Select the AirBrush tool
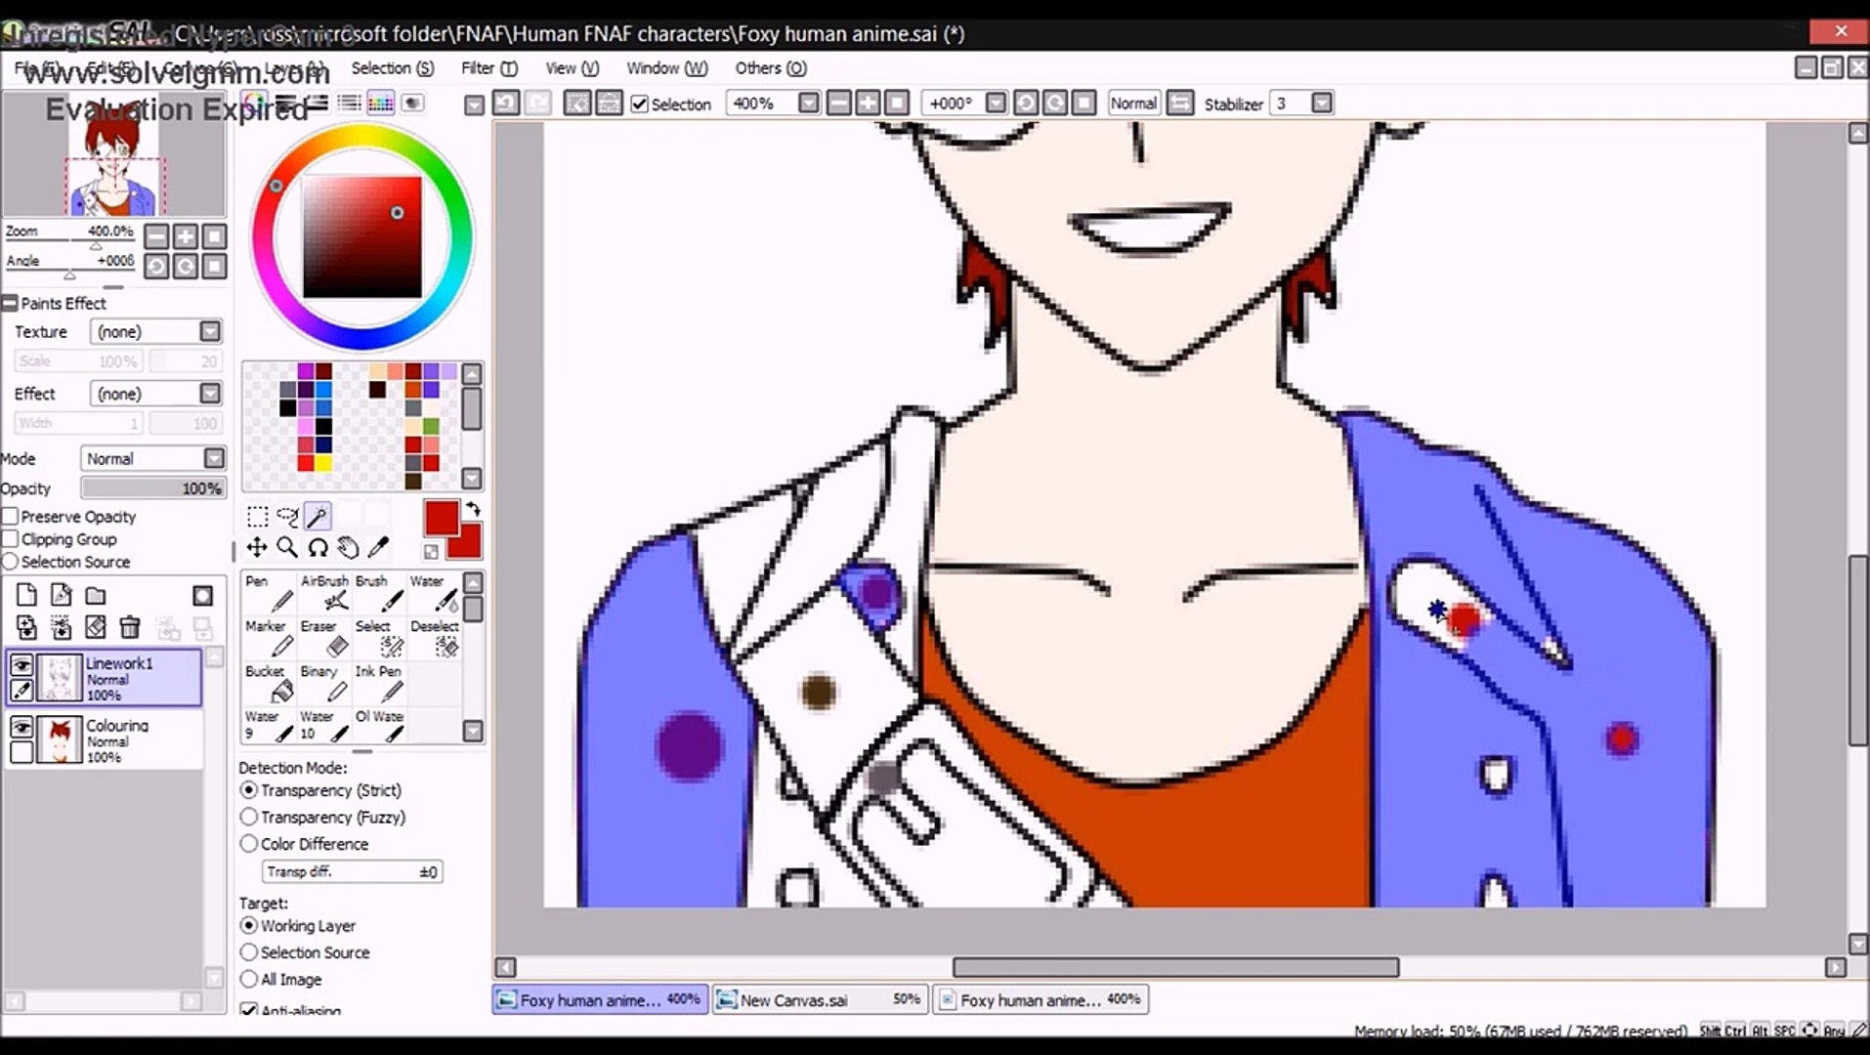1870x1055 pixels. point(324,593)
